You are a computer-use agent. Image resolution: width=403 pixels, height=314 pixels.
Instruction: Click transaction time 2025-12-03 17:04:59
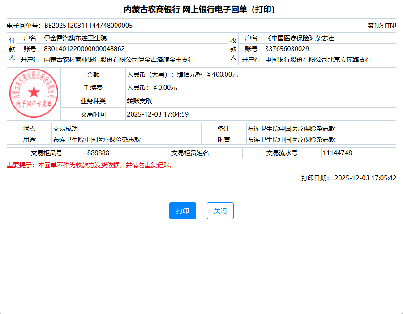click(158, 114)
